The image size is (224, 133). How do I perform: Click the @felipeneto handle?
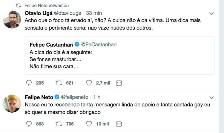coord(75,97)
